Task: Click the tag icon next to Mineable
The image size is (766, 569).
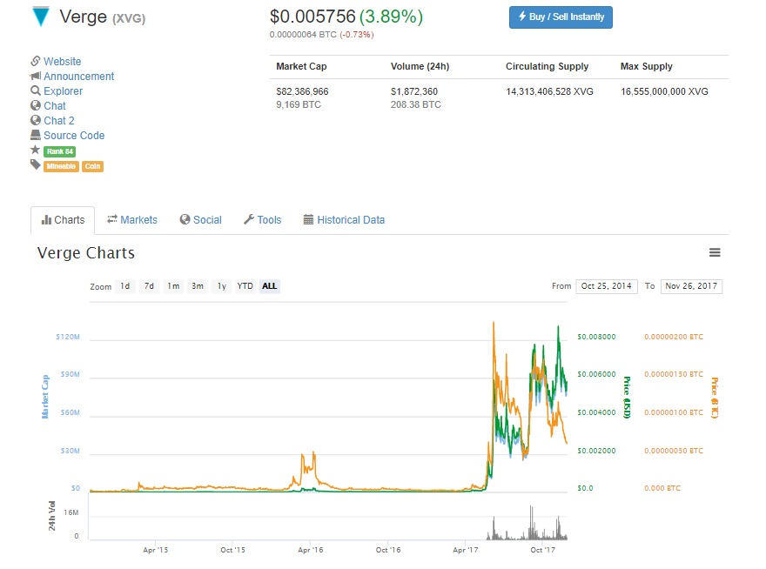Action: (x=35, y=164)
